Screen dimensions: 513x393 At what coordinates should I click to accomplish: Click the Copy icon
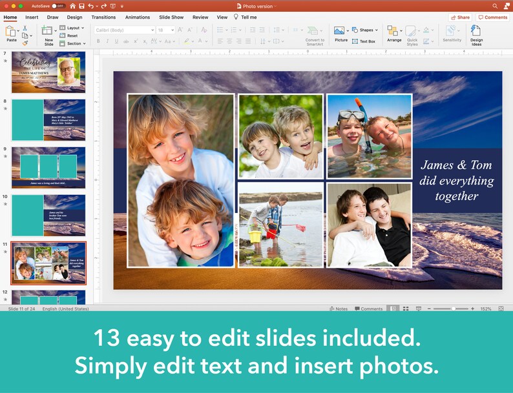(x=25, y=35)
